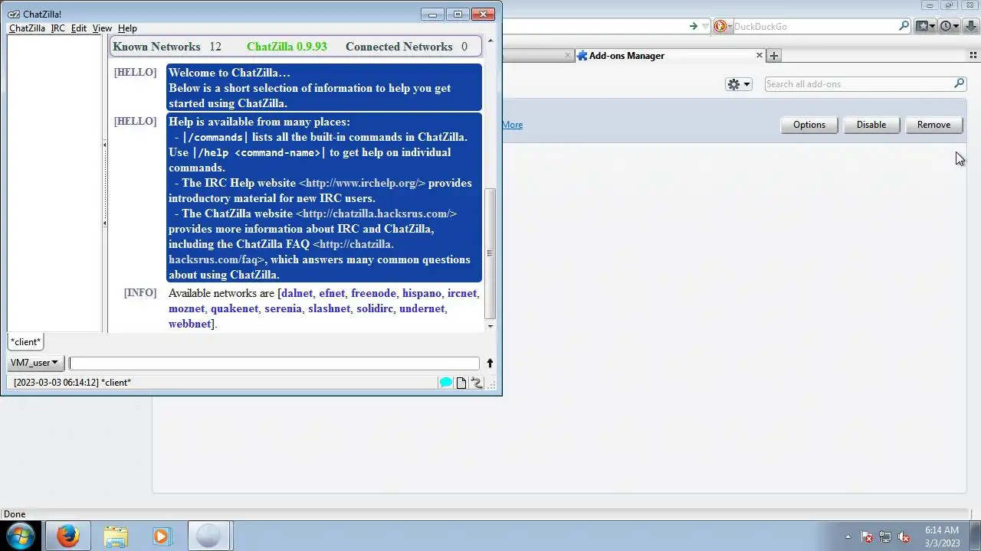Open the Firefox bookmarks star menu
981x551 pixels.
(926, 26)
